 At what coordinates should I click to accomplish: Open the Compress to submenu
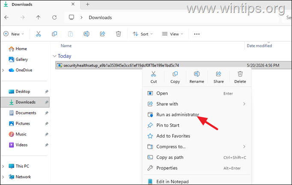coord(197,146)
